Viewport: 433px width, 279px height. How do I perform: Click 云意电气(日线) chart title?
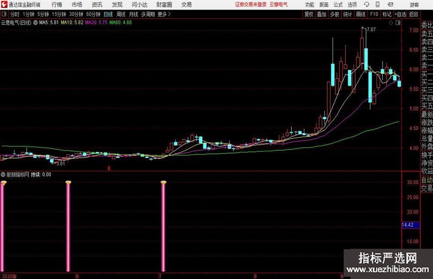click(16, 22)
